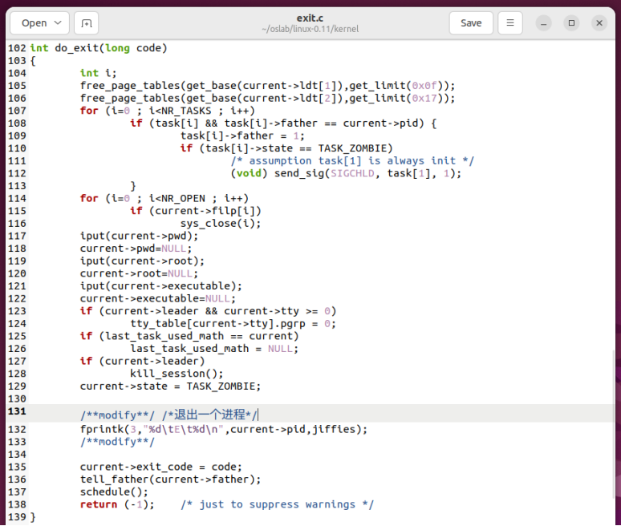Click free_page_tables call with 0x0f
The image size is (621, 526).
(x=267, y=86)
